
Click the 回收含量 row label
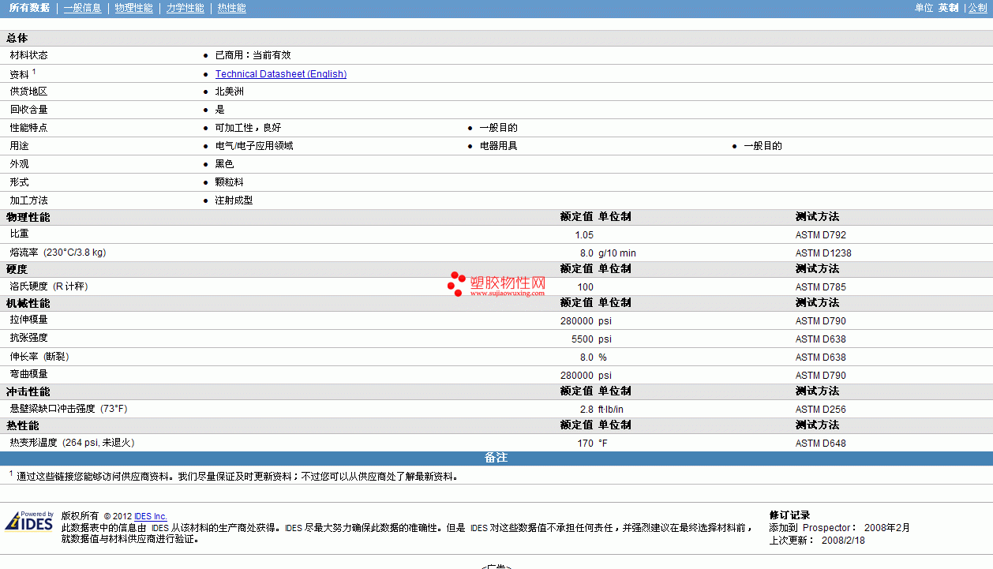[x=28, y=110]
